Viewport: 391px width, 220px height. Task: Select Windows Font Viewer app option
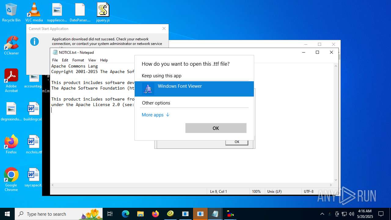click(x=194, y=89)
